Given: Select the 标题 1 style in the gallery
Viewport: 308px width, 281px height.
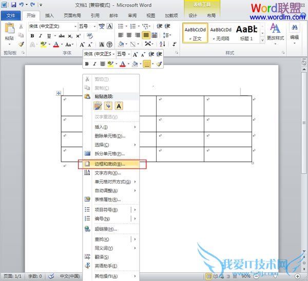Looking at the screenshot, I should [x=247, y=33].
